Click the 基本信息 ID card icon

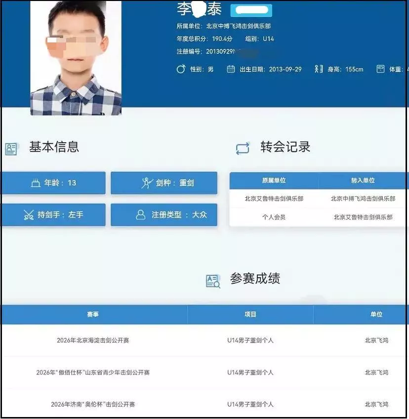tap(11, 149)
